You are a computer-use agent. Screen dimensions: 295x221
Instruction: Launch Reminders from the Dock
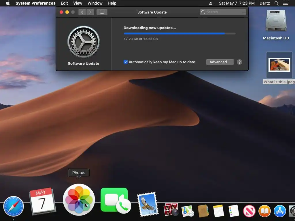pyautogui.click(x=234, y=211)
